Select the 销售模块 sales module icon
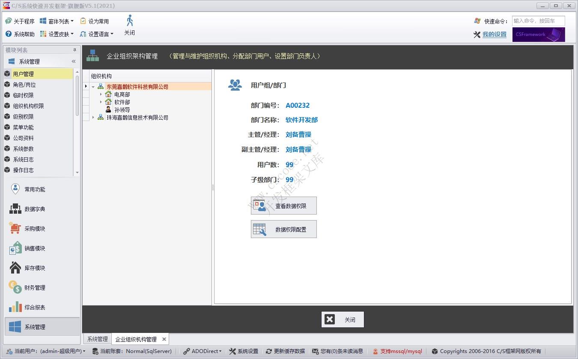This screenshot has width=578, height=359. (15, 248)
